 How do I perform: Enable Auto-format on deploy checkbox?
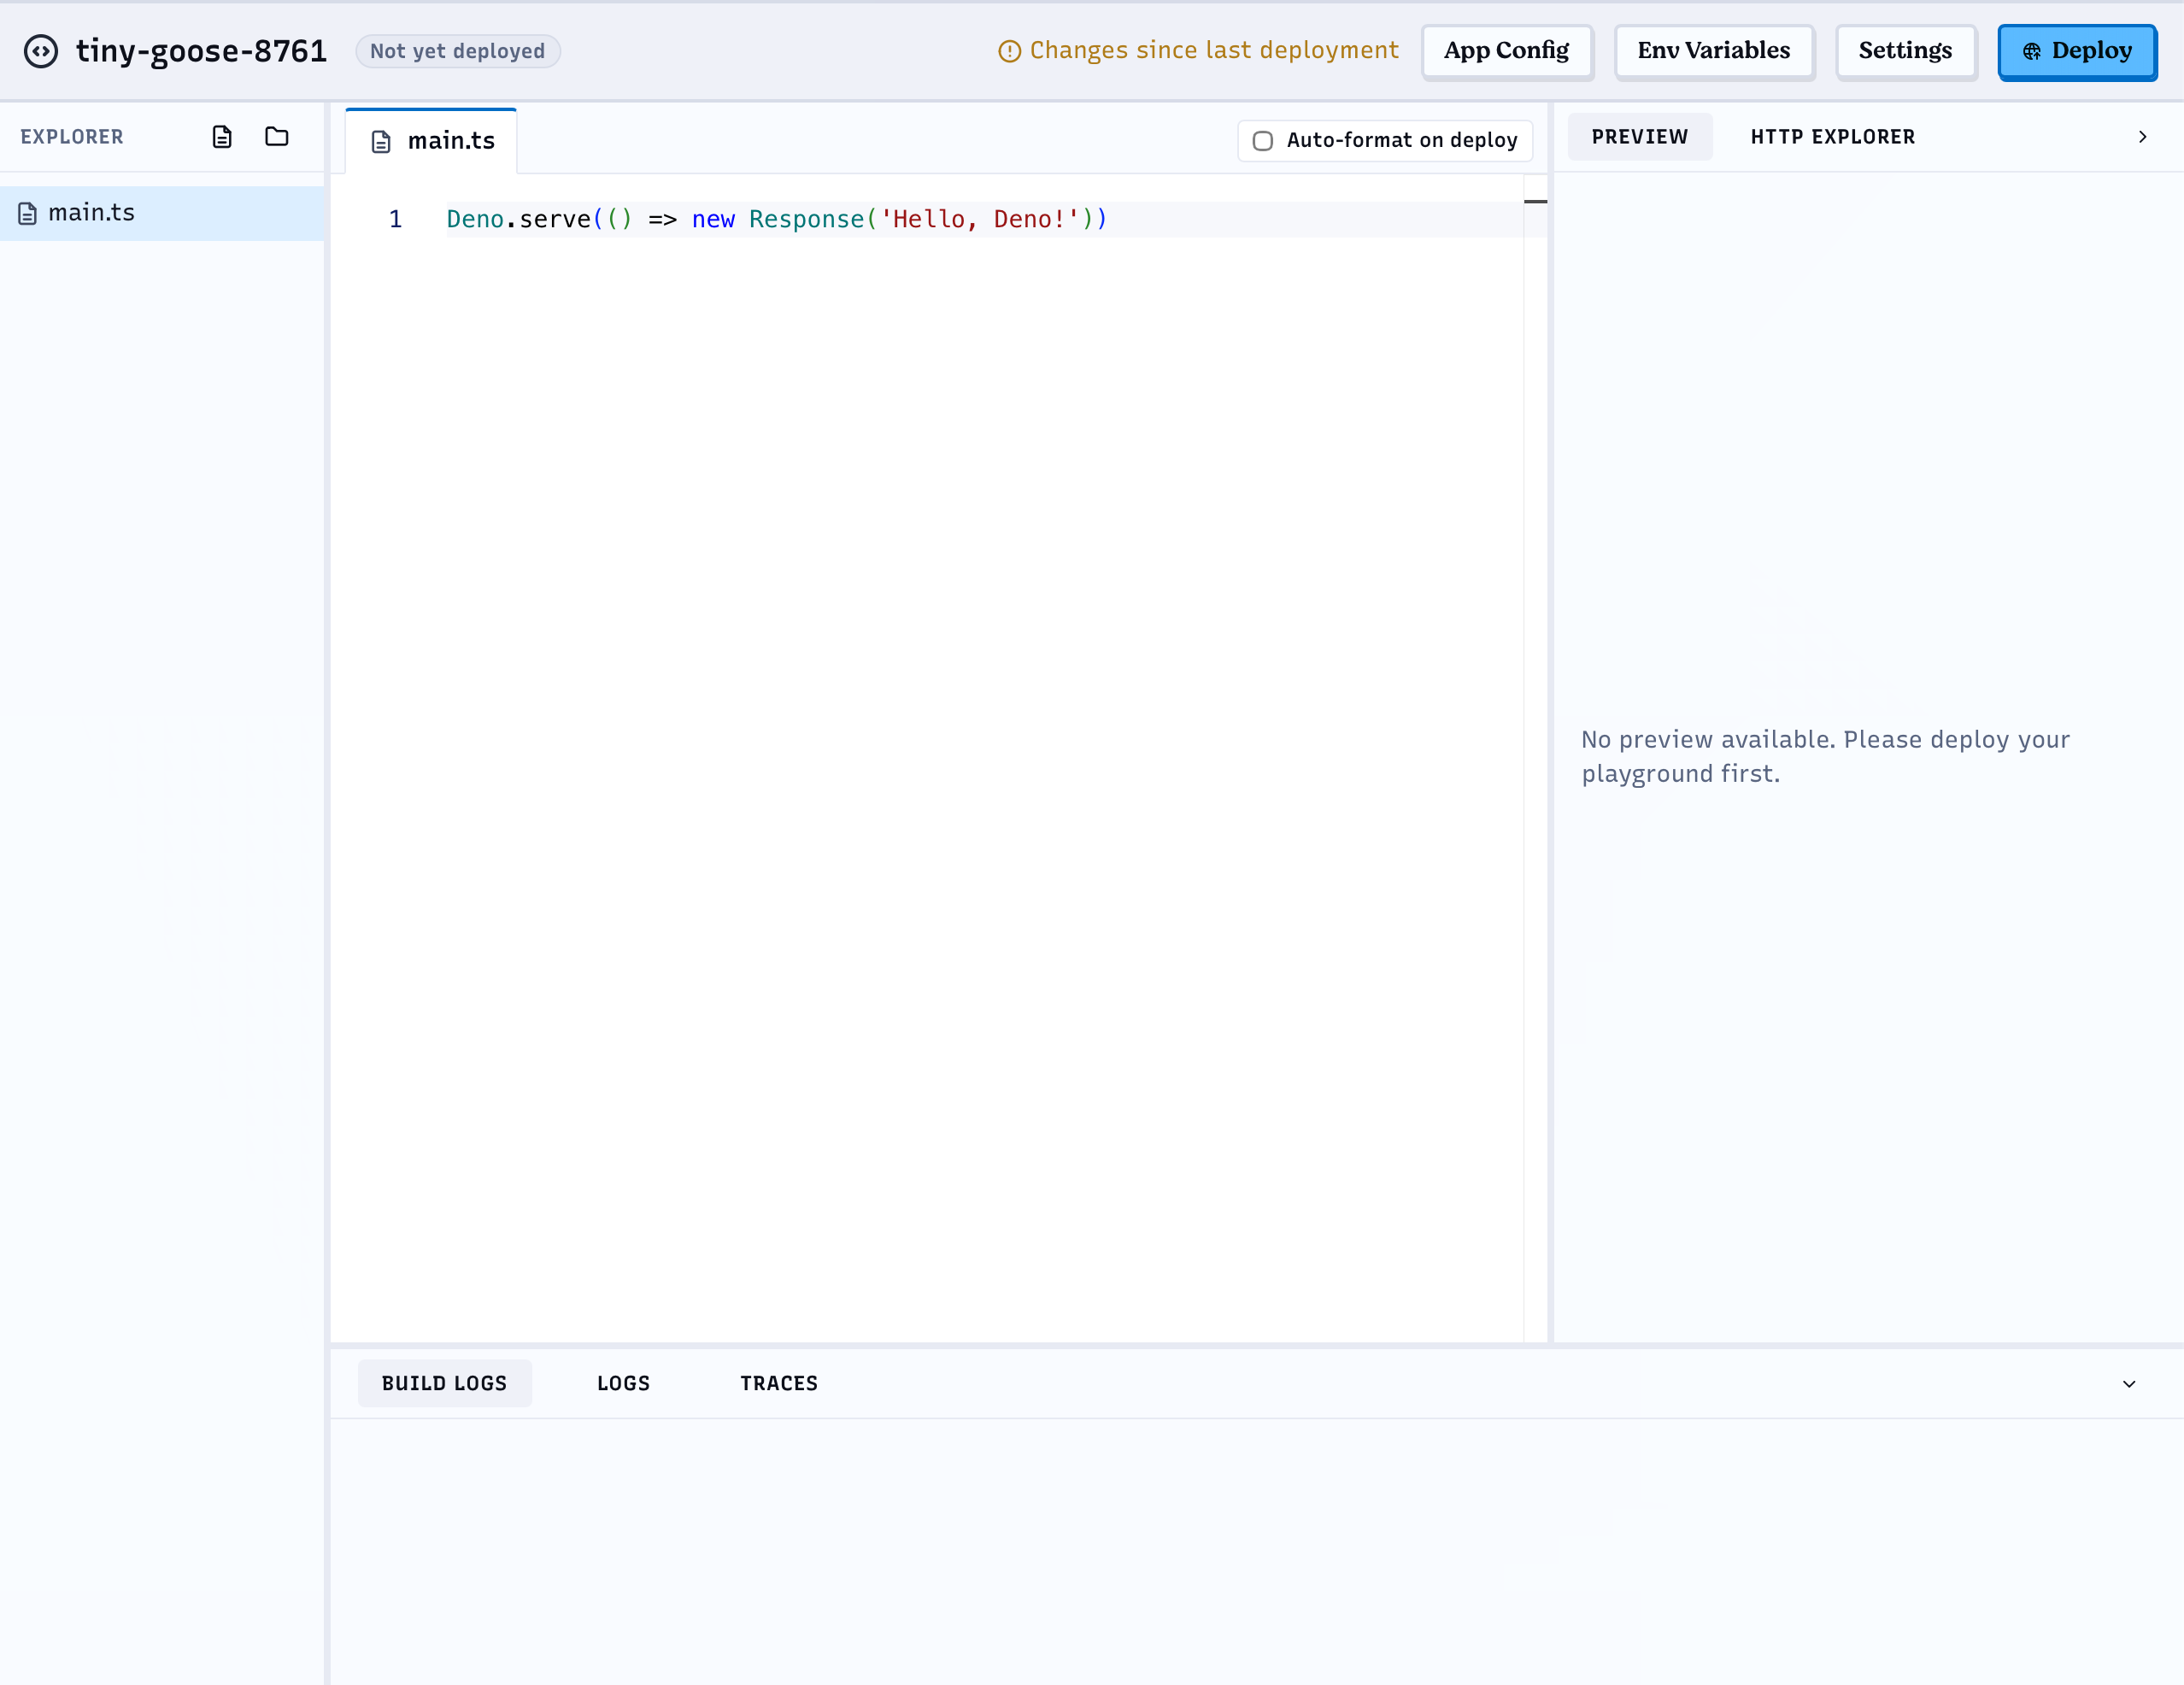(1263, 141)
